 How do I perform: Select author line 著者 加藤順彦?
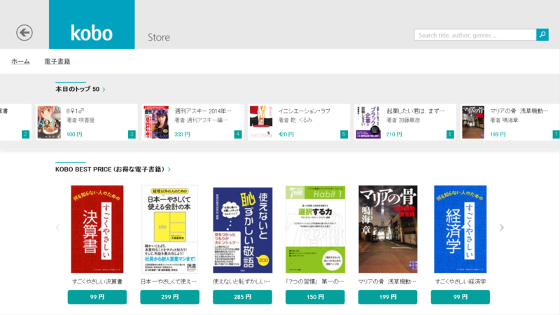pyautogui.click(x=403, y=120)
